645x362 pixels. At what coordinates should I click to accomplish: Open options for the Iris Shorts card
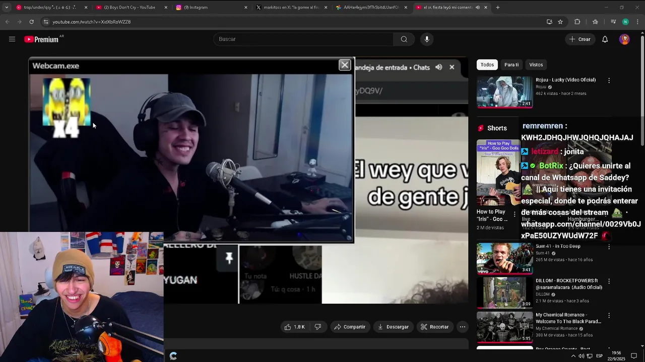coord(514,214)
